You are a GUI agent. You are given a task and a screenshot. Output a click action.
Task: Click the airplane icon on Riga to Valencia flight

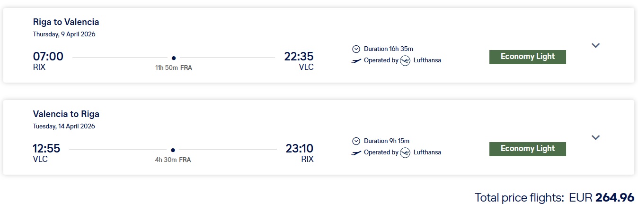[356, 61]
